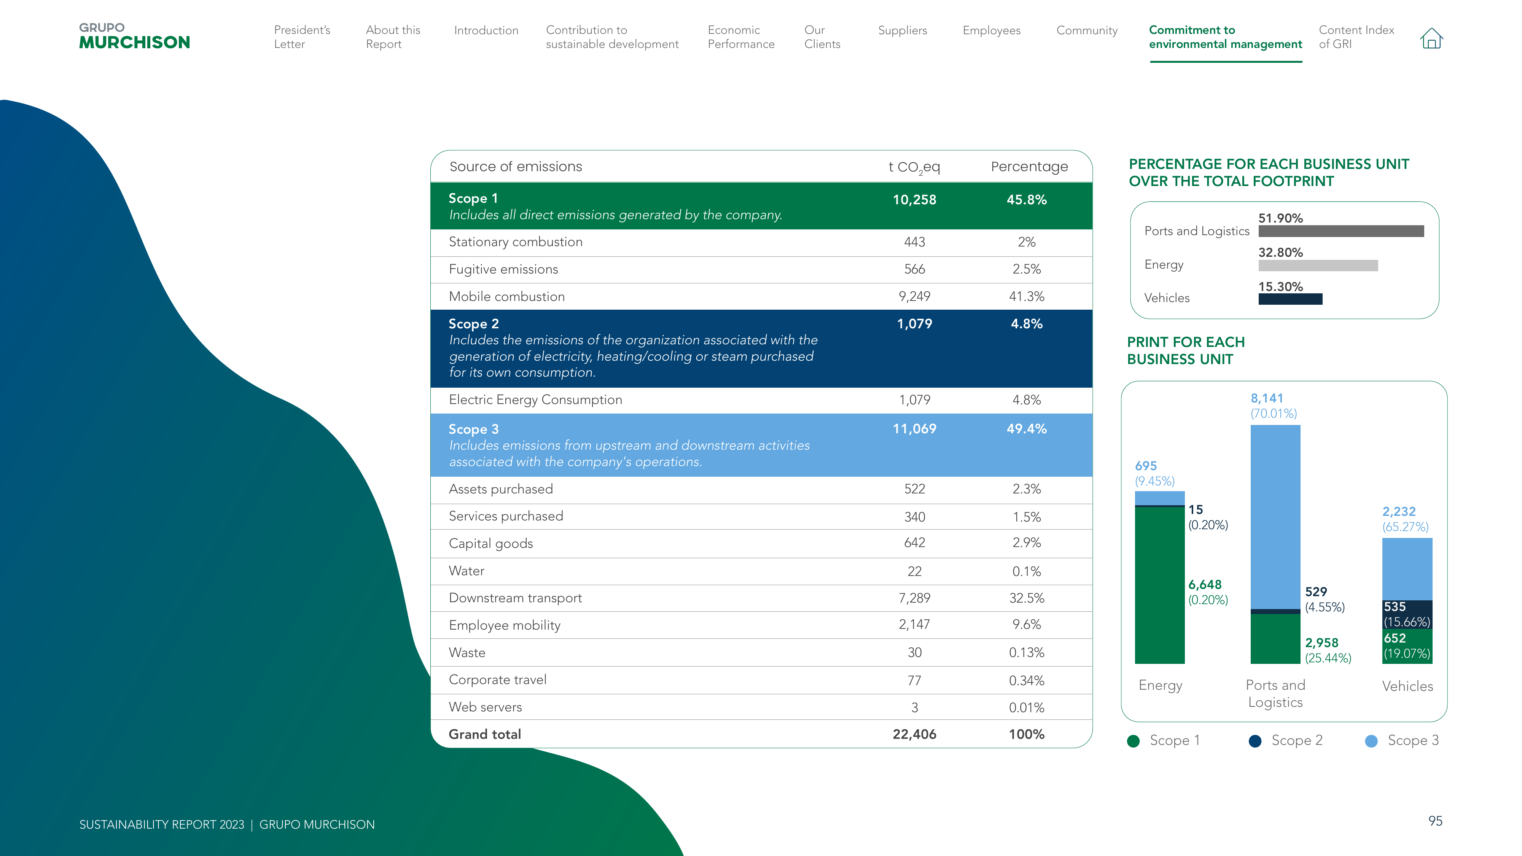Click the light blue Scope 3 legend dot
The image size is (1522, 856).
pos(1371,741)
